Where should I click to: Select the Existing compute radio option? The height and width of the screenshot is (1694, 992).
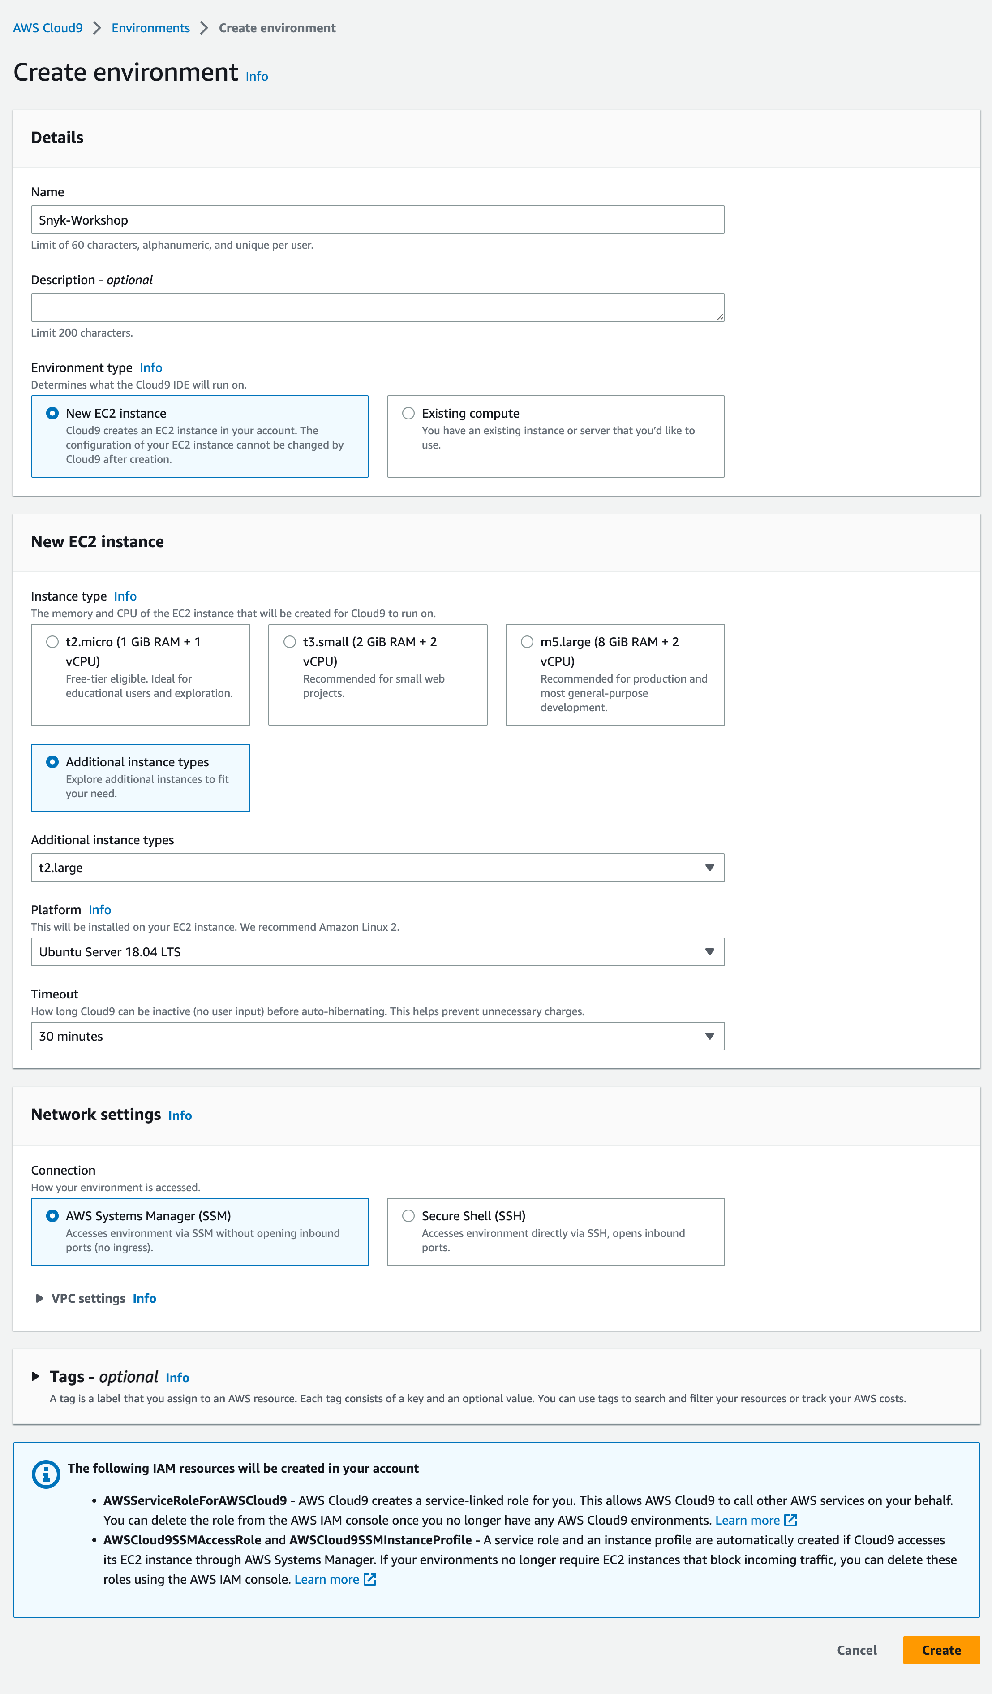pos(408,413)
